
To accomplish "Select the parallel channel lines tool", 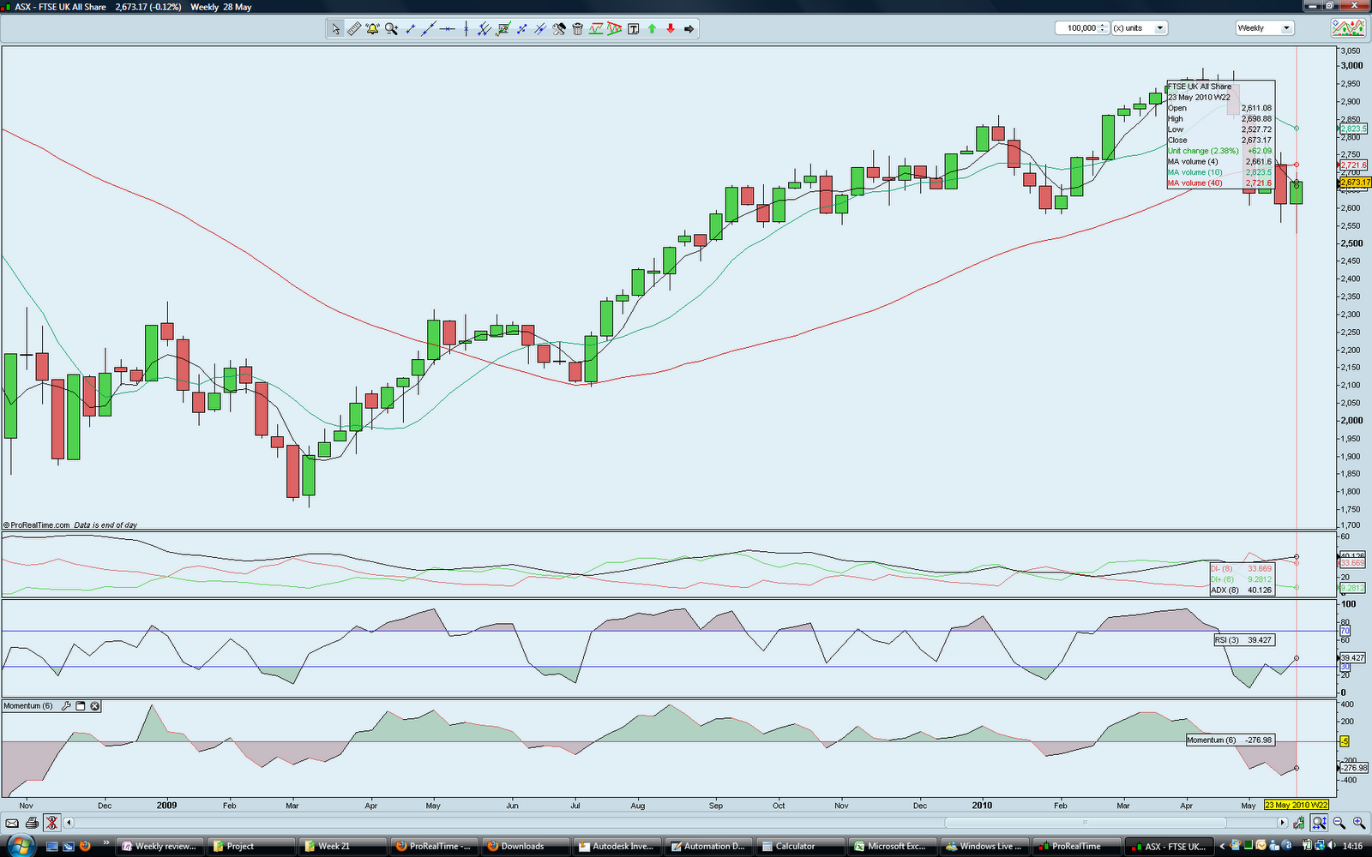I will 484,28.
